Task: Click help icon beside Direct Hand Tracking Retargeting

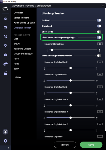Action: (75, 37)
